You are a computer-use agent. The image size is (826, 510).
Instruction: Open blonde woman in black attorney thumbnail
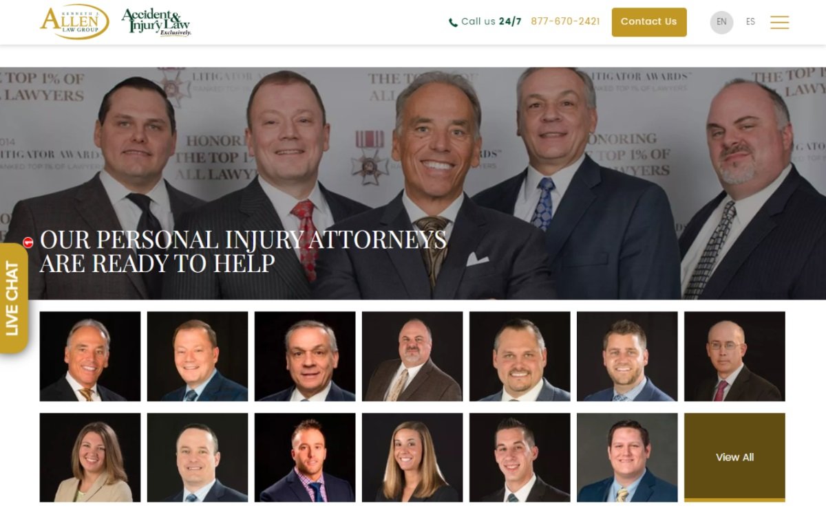pyautogui.click(x=412, y=457)
